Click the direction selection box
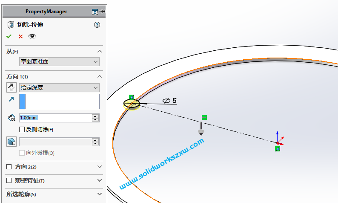 pos(62,101)
